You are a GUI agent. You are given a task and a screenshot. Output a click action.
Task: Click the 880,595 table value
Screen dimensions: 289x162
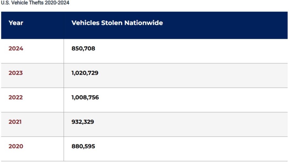pyautogui.click(x=83, y=146)
